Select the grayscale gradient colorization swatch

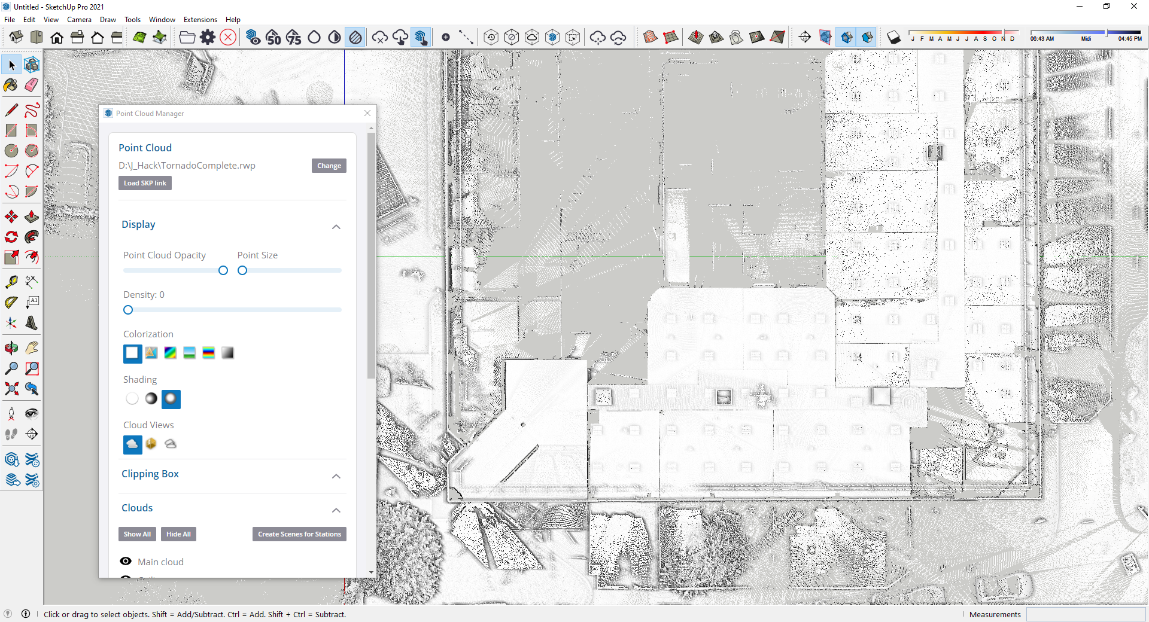(227, 353)
